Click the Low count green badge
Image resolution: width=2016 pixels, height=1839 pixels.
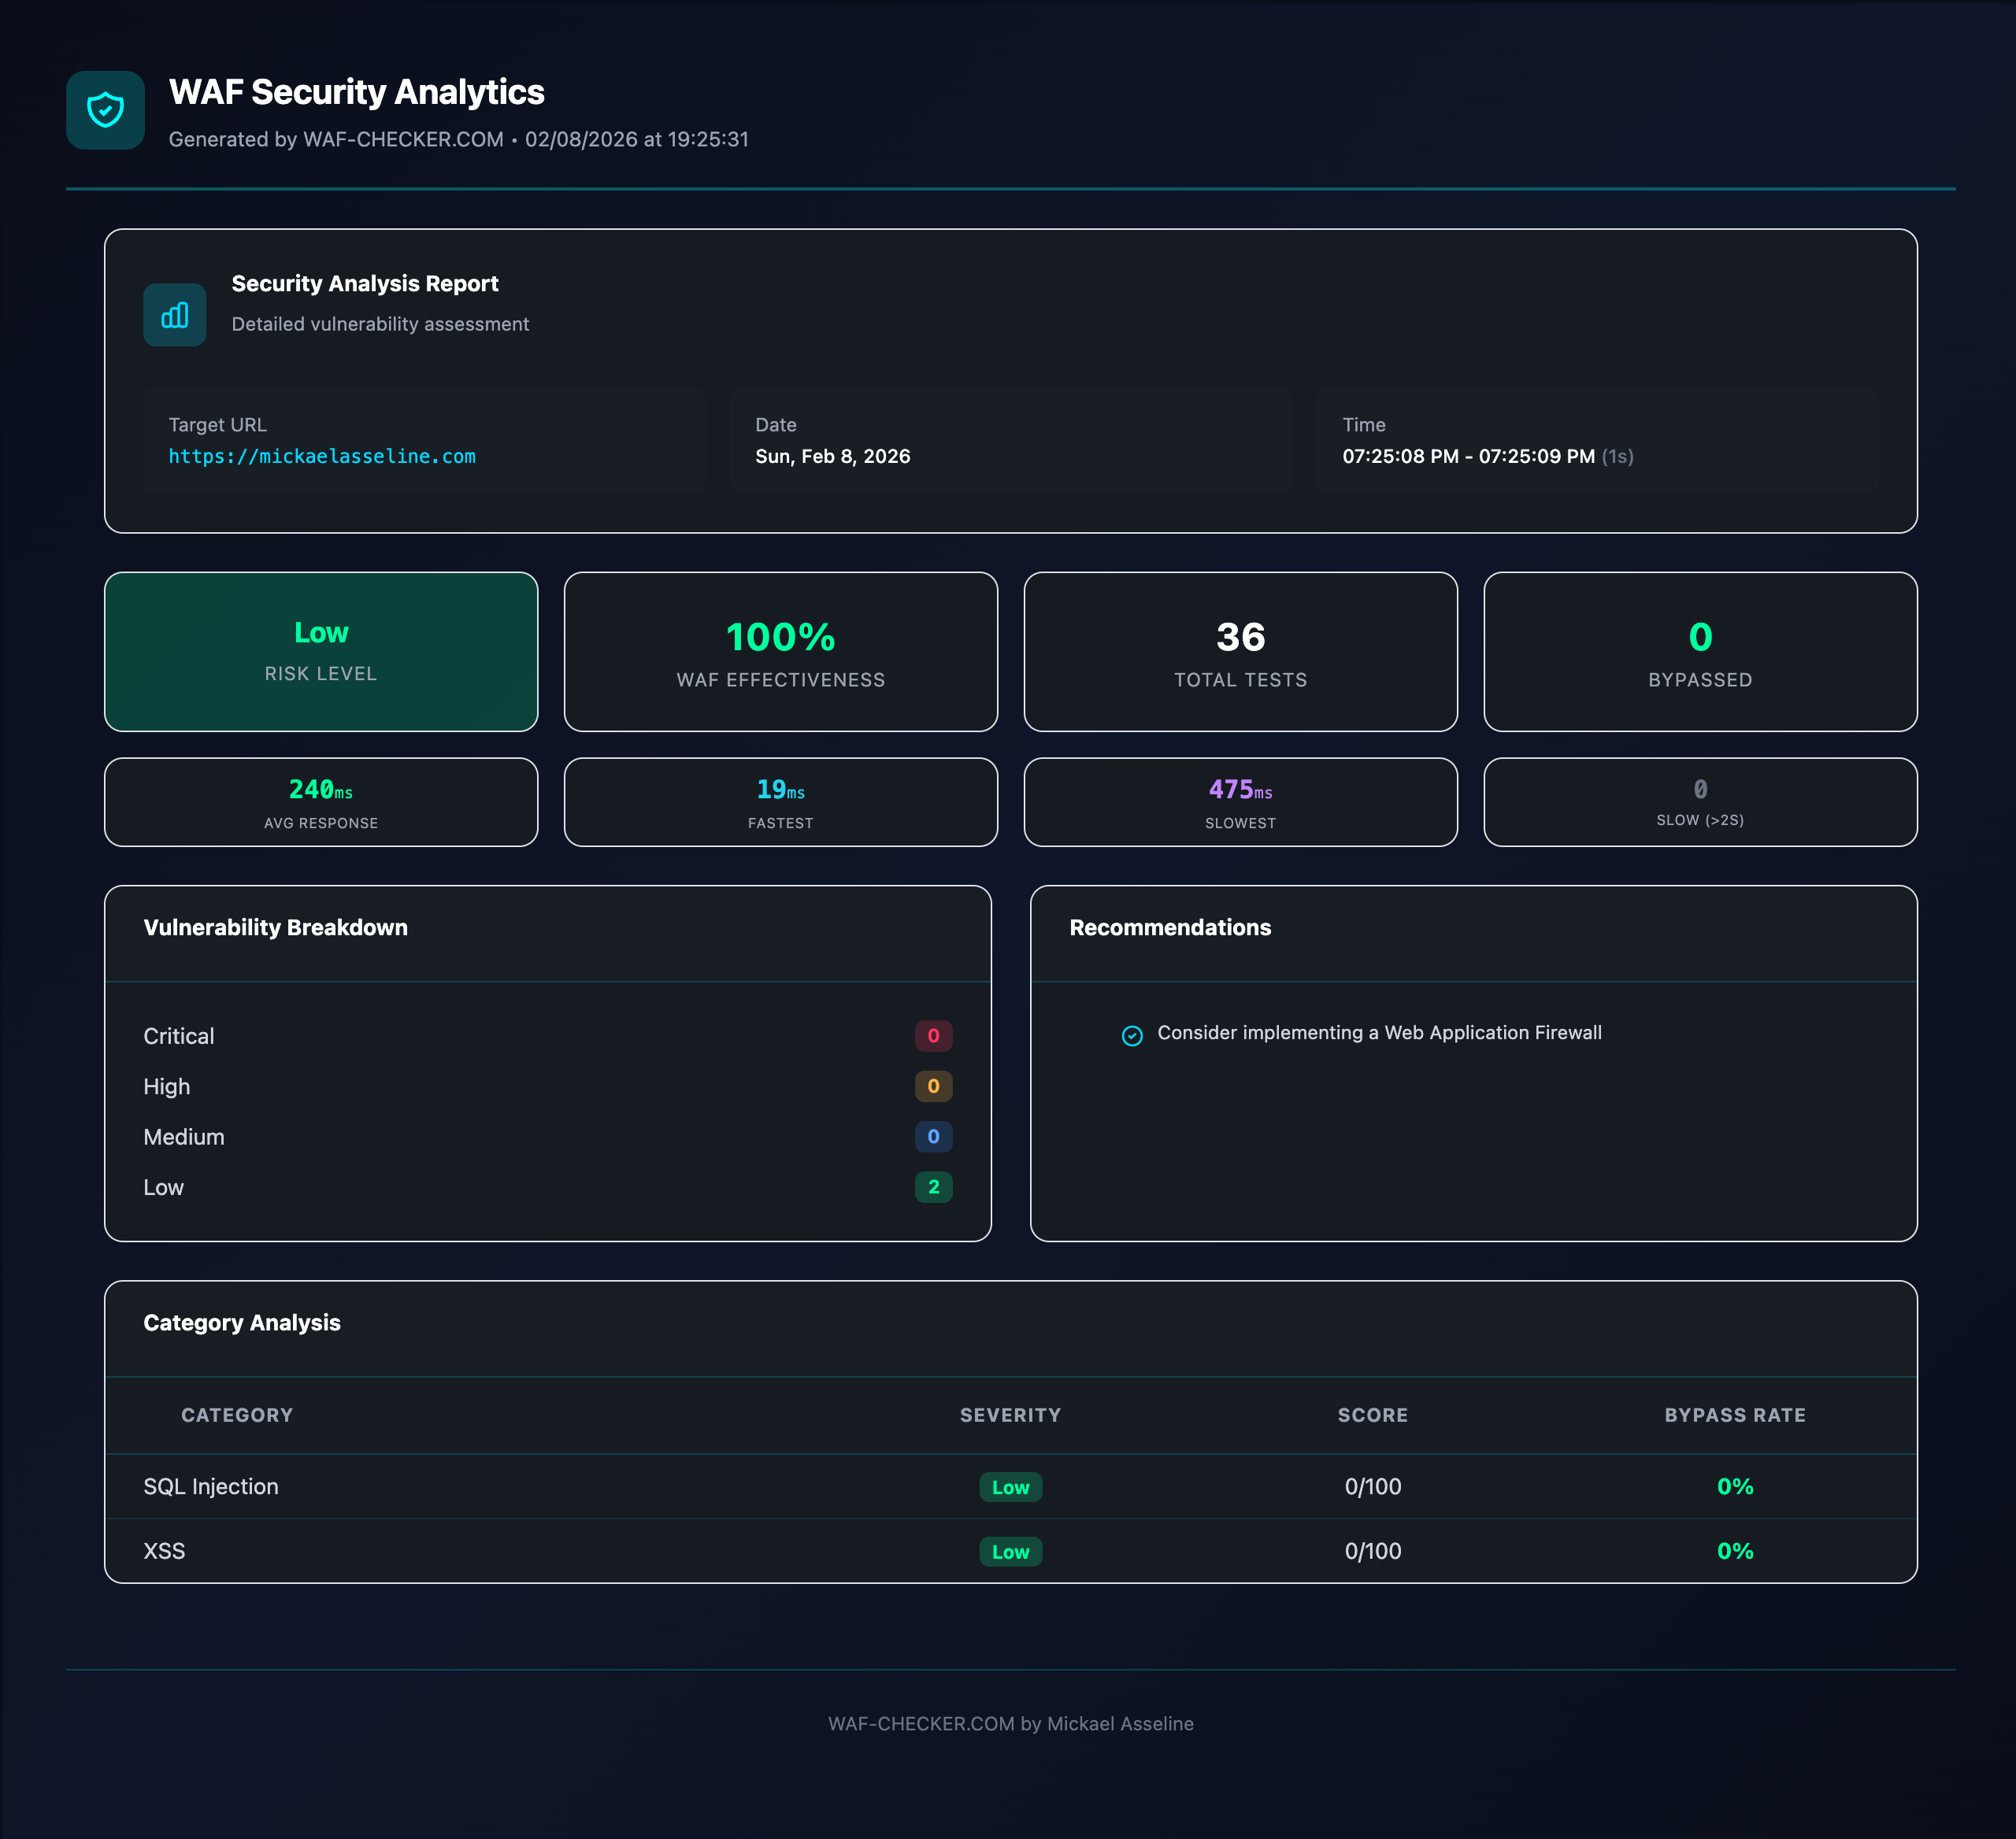(x=933, y=1187)
